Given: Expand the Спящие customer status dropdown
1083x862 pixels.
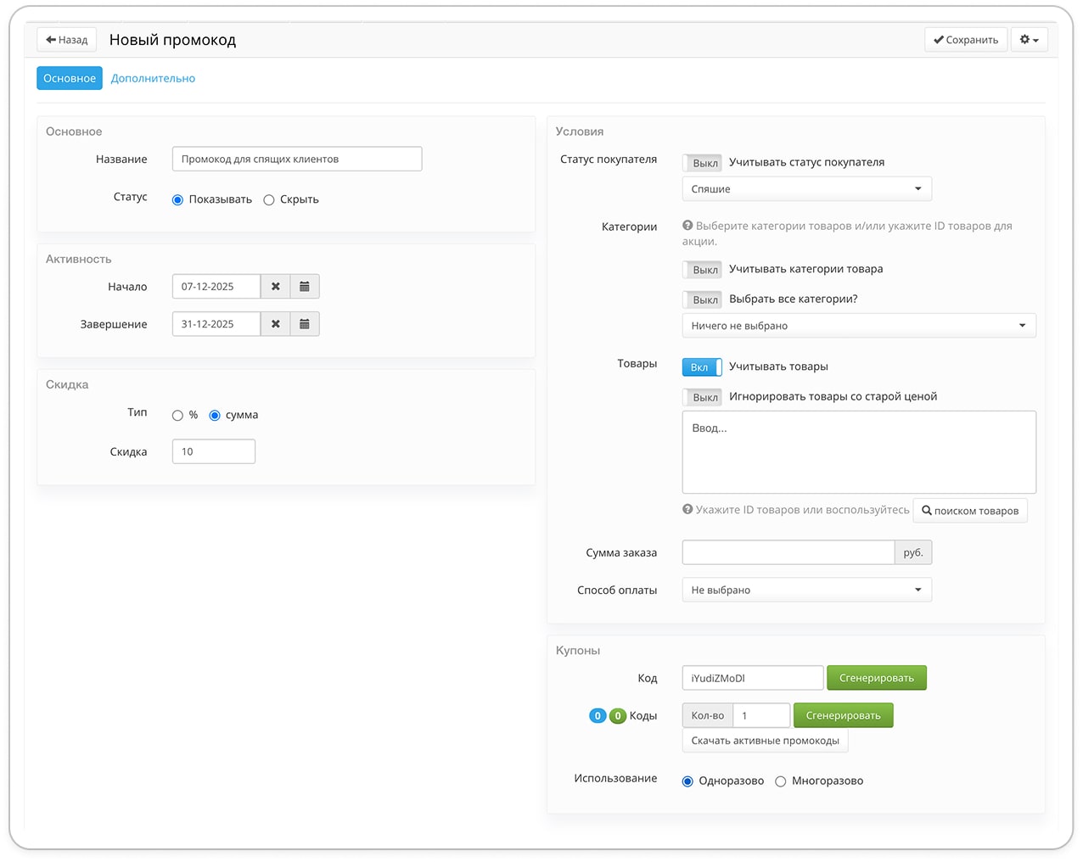Looking at the screenshot, I should 806,189.
